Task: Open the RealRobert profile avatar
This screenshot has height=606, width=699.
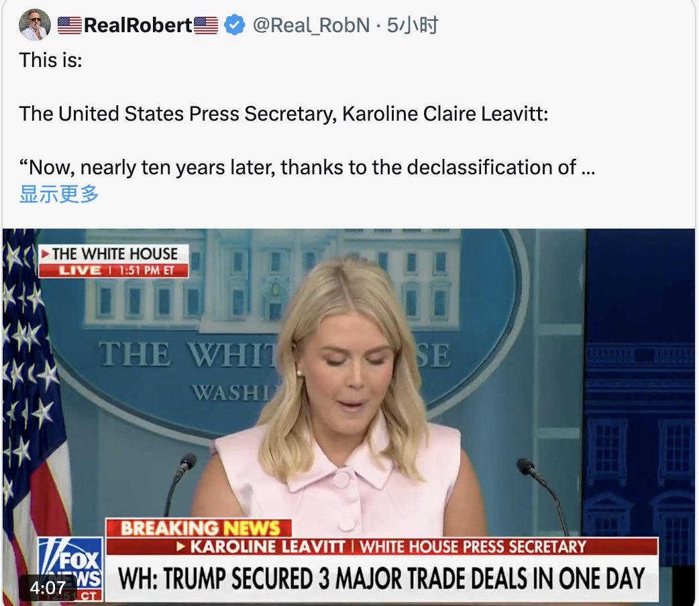Action: (35, 25)
